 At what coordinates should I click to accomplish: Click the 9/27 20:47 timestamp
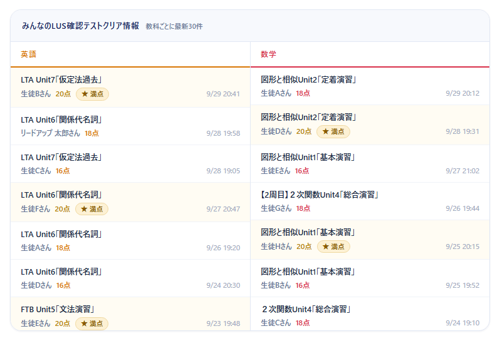223,209
